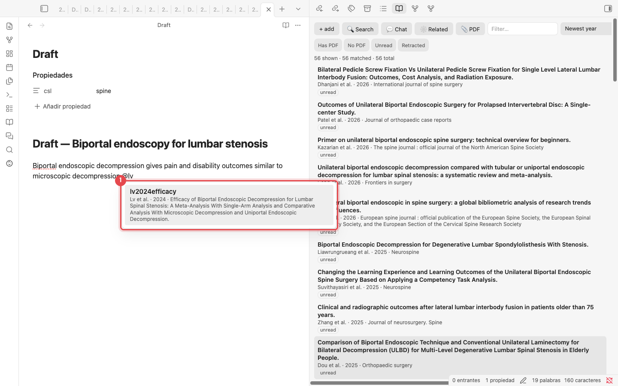Click the + add button
Image resolution: width=618 pixels, height=386 pixels.
coord(327,29)
